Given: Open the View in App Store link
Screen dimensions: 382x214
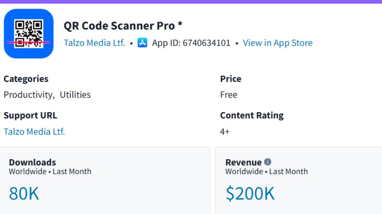Looking at the screenshot, I should [x=278, y=43].
